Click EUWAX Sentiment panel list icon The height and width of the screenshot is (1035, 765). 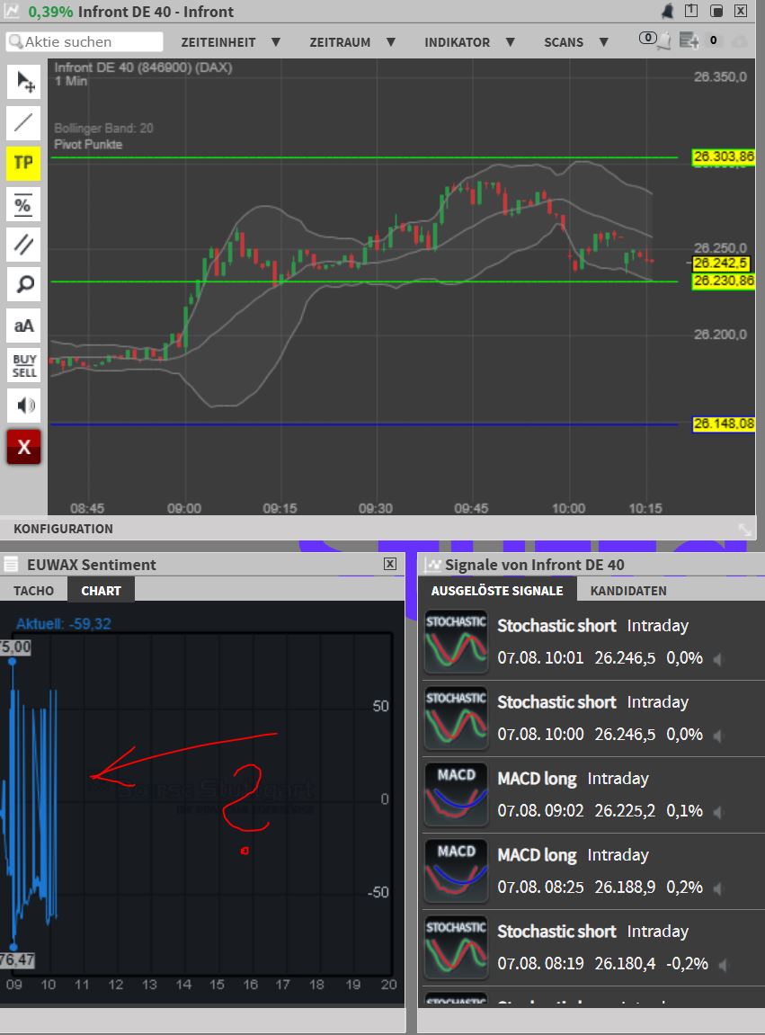pos(11,565)
